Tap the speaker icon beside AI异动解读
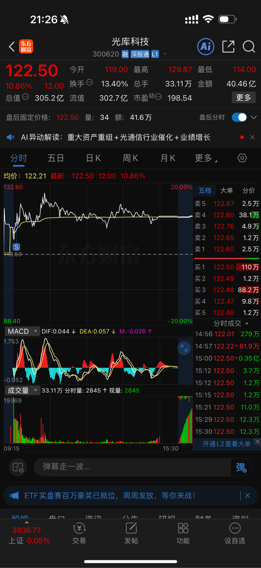Screen dimensions: 261x568 click(11, 137)
